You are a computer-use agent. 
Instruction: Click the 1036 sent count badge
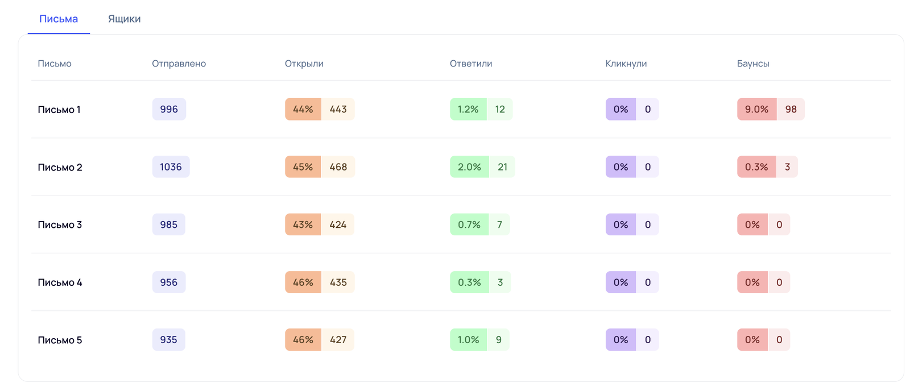[171, 167]
